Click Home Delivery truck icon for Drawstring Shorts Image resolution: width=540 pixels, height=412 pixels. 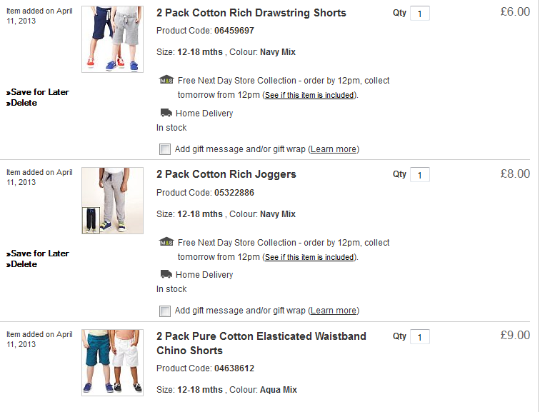(x=166, y=113)
